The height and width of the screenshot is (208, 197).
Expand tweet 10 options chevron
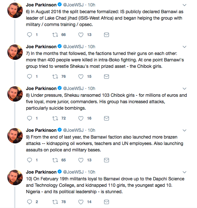(x=184, y=172)
